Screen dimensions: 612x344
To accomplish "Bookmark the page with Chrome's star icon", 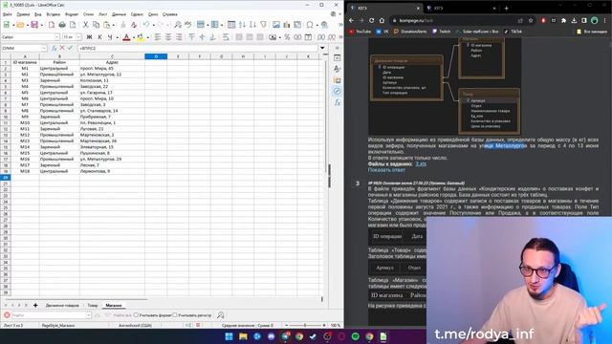I will (x=531, y=20).
